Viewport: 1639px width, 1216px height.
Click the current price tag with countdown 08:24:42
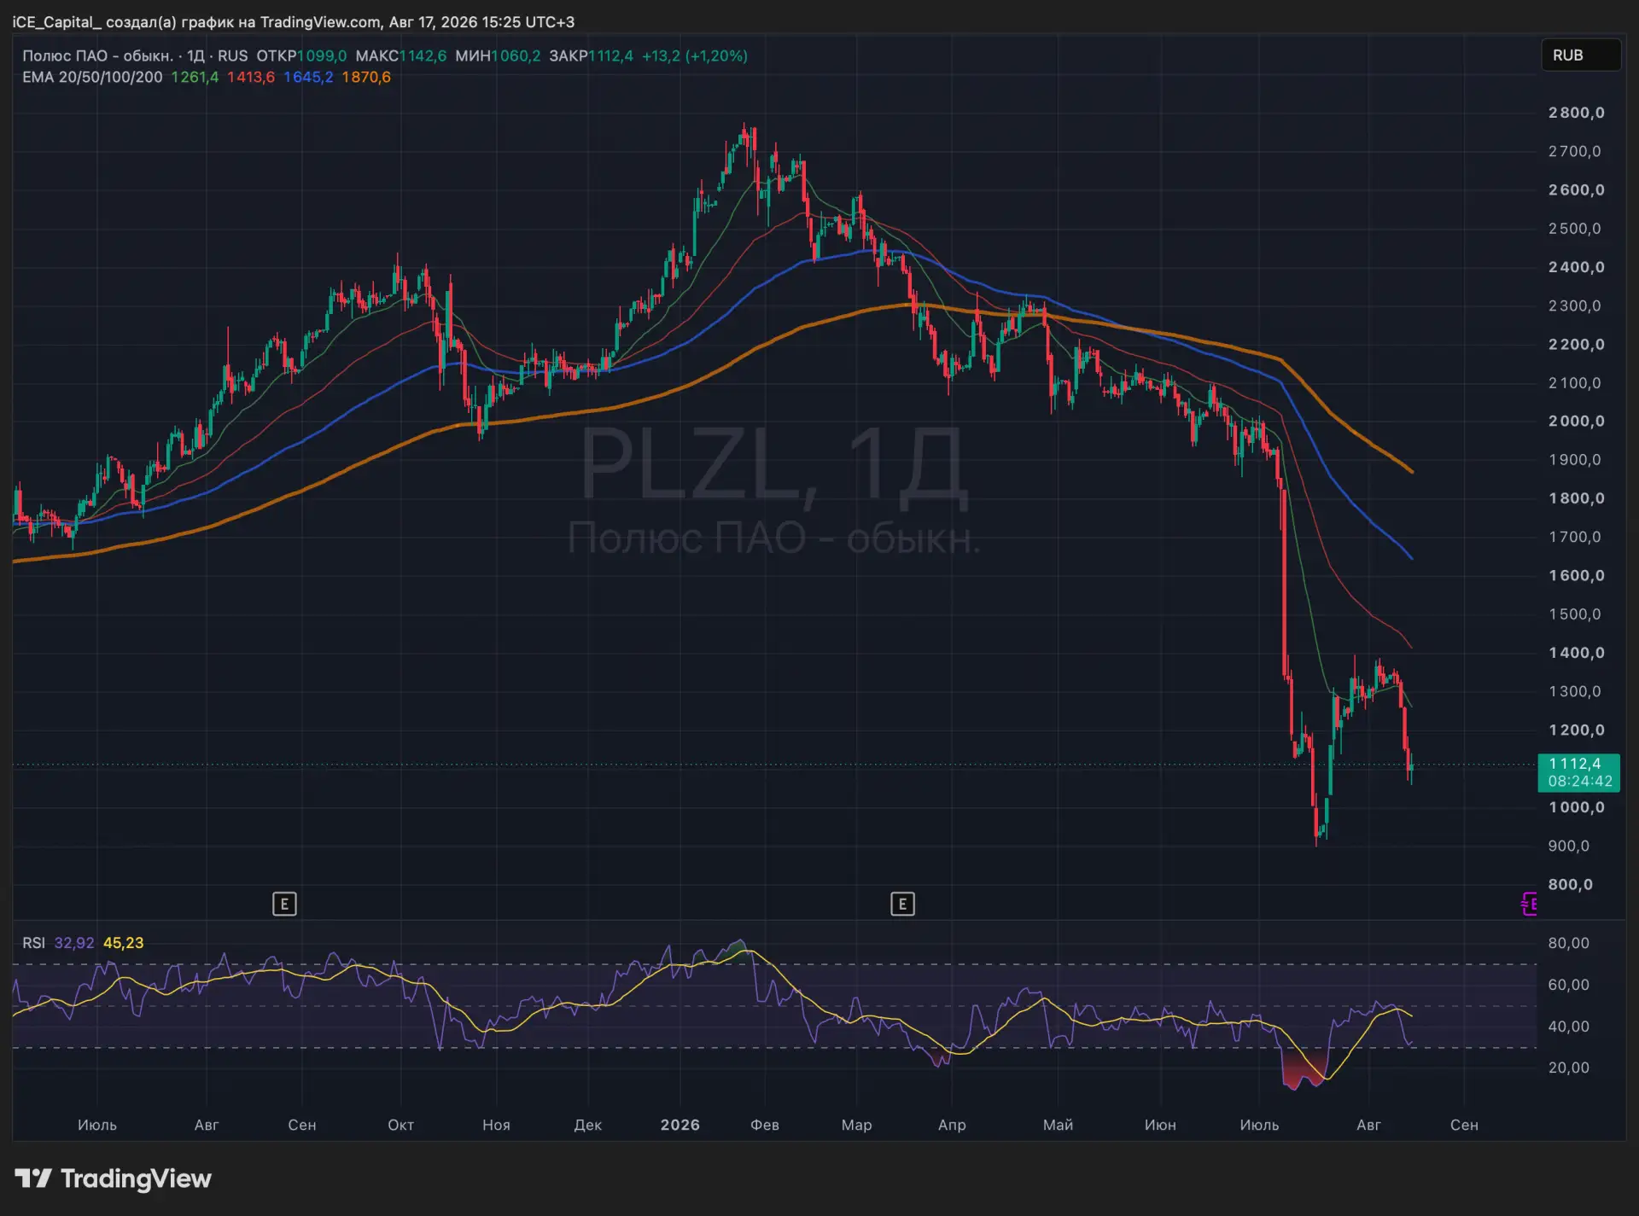[1579, 772]
